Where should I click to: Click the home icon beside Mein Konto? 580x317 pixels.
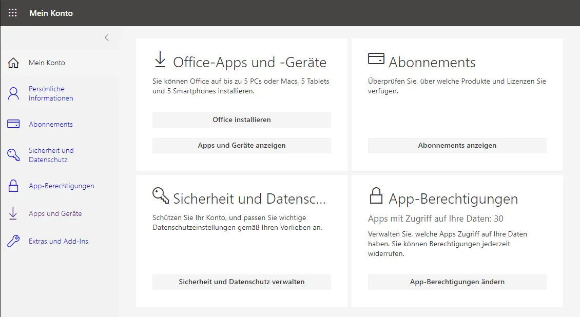pyautogui.click(x=13, y=63)
